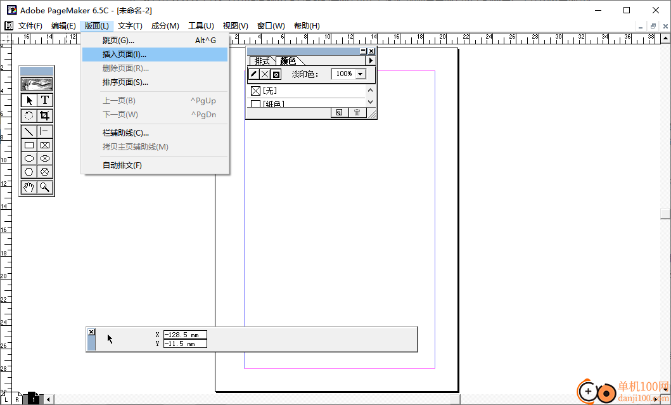This screenshot has width=671, height=405.
Task: Close the open 版面(L) menu header
Action: [97, 26]
